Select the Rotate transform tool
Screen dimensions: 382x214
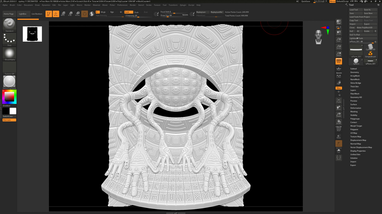point(77,14)
